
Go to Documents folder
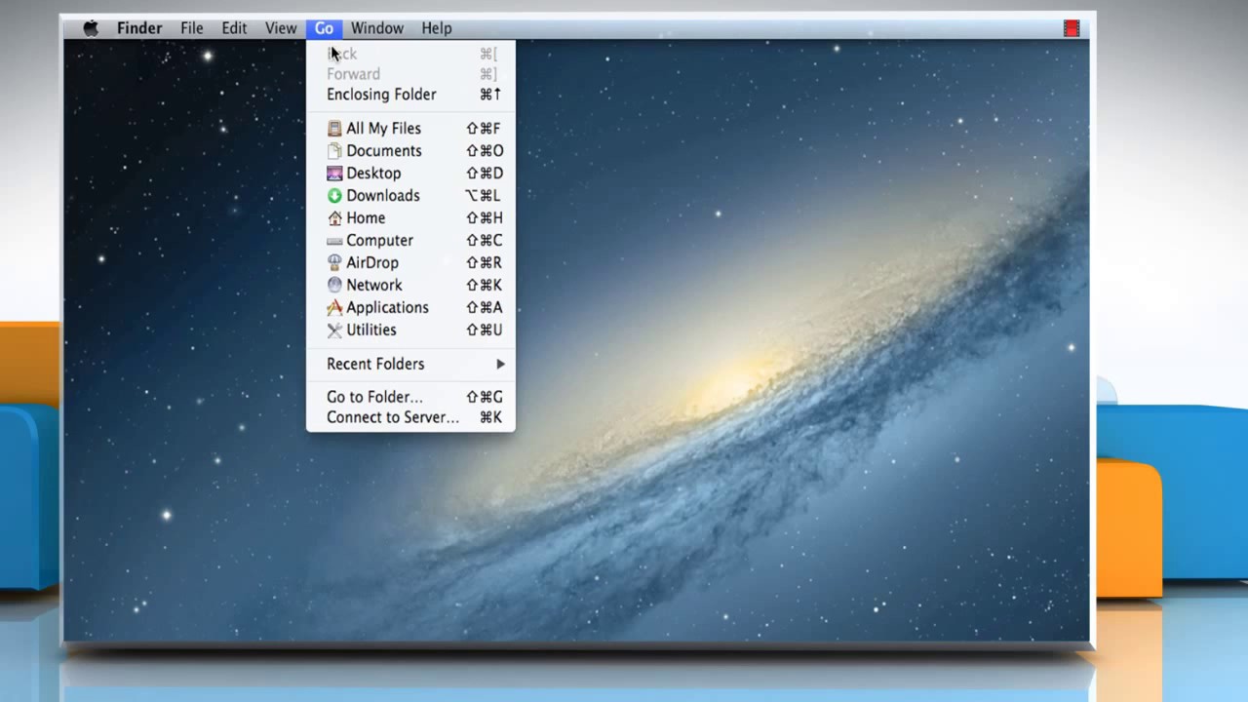click(410, 151)
